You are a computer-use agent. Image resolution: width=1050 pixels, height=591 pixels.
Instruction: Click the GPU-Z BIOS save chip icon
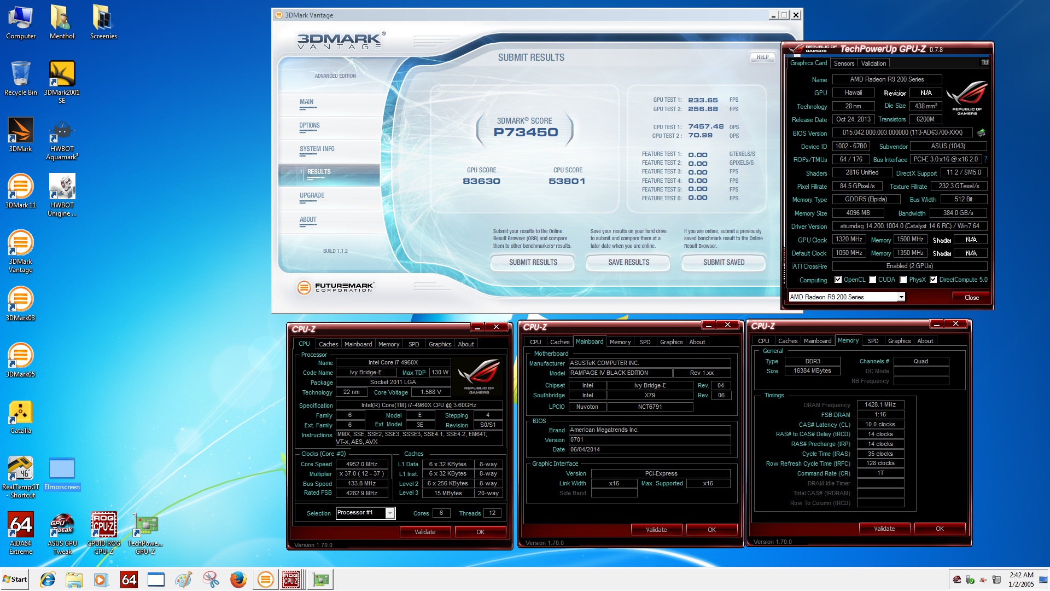[x=981, y=132]
